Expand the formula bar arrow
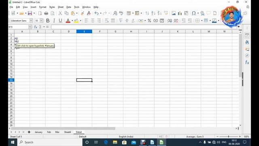259x146 pixels. pos(238,27)
